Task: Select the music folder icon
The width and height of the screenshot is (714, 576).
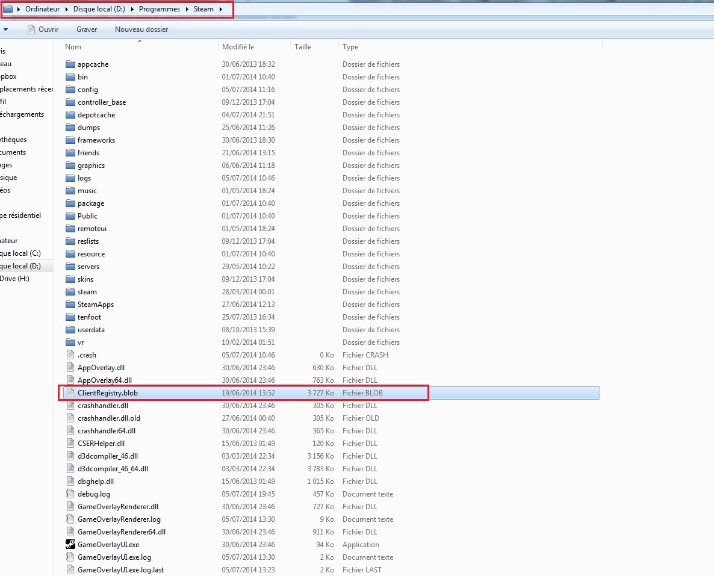Action: (70, 191)
